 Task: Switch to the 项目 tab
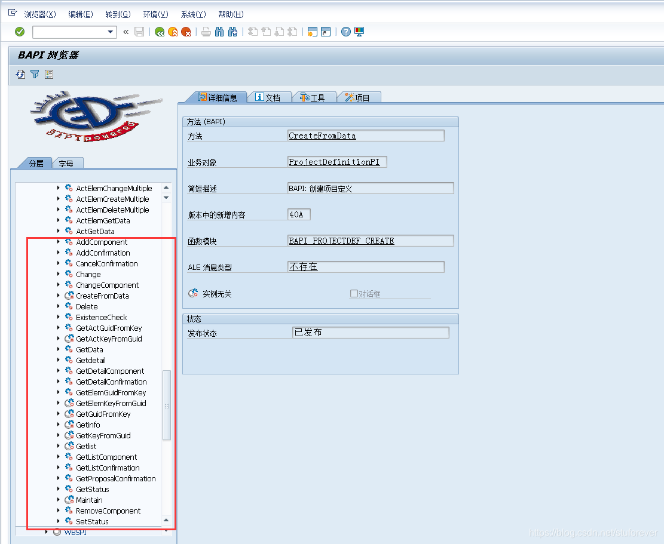click(x=358, y=97)
